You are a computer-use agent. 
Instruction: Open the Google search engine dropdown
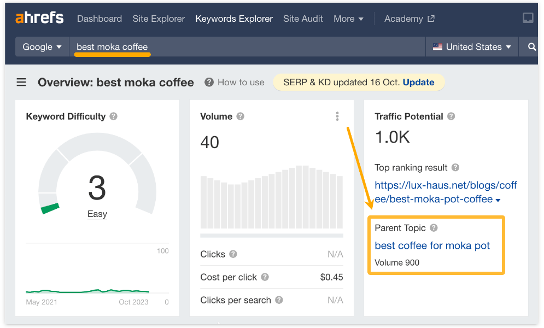[x=42, y=47]
